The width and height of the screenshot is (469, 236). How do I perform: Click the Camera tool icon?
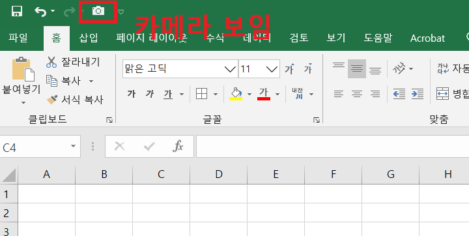(98, 11)
